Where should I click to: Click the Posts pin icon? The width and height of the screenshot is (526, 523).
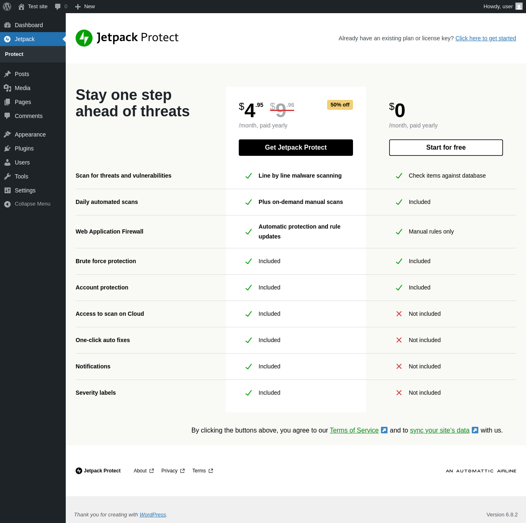click(x=7, y=74)
